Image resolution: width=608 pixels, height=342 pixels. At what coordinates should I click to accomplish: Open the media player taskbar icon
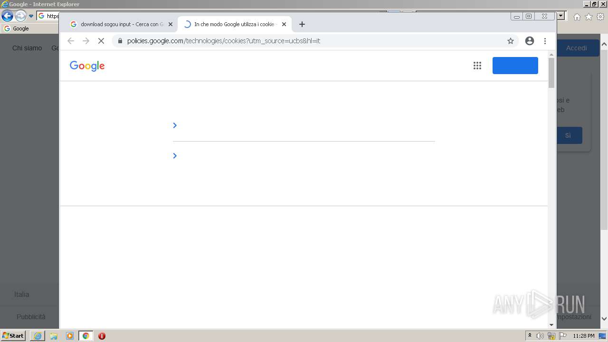(x=70, y=336)
